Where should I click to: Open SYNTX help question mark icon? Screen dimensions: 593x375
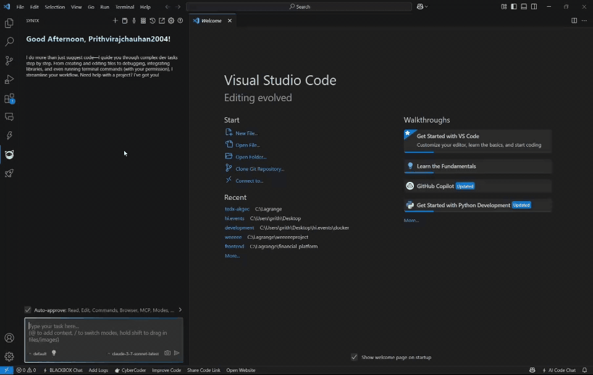pyautogui.click(x=180, y=21)
